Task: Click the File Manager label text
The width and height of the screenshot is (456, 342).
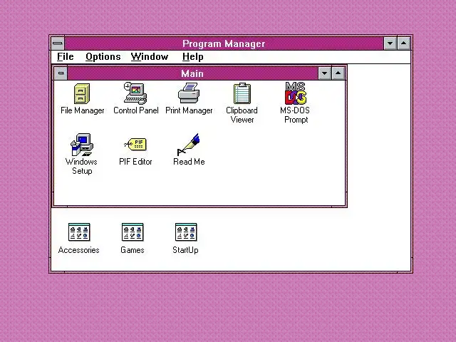Action: tap(83, 110)
